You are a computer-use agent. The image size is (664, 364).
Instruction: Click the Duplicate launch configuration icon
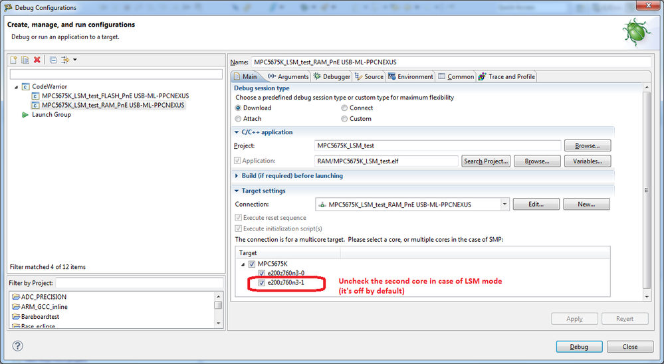[x=25, y=60]
